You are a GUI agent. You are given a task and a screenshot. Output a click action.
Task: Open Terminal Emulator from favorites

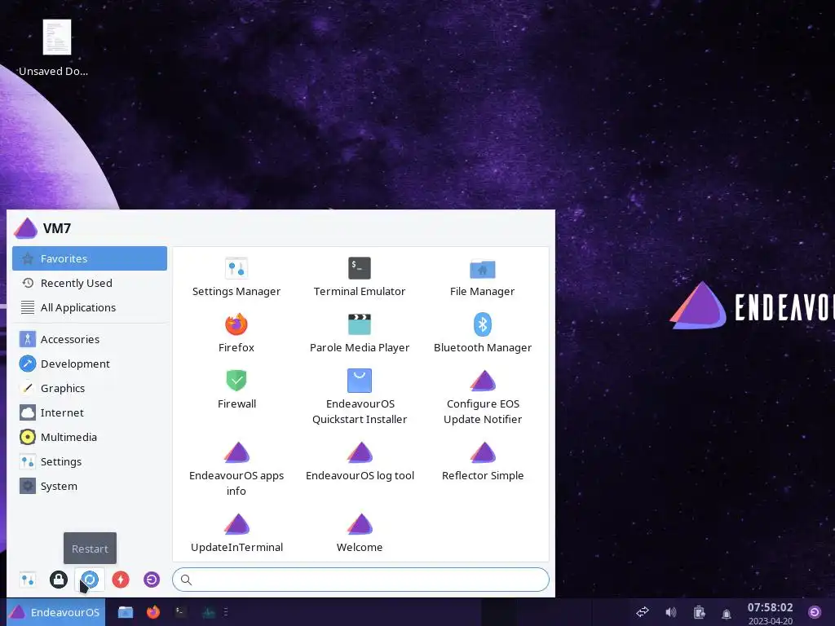pos(360,277)
